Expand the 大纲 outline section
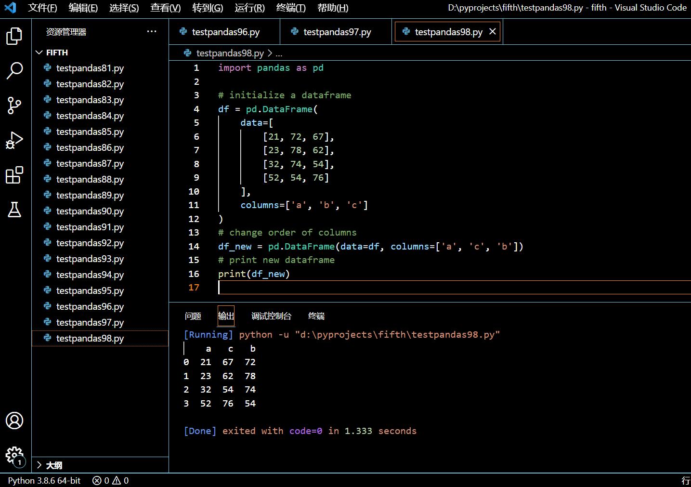 [x=39, y=465]
